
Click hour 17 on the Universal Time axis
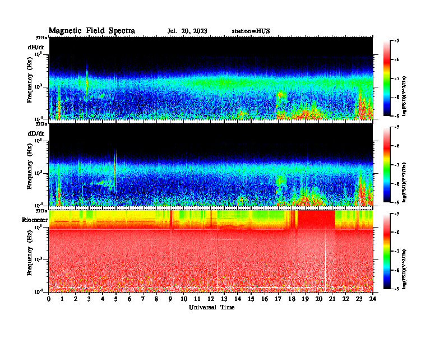278,299
